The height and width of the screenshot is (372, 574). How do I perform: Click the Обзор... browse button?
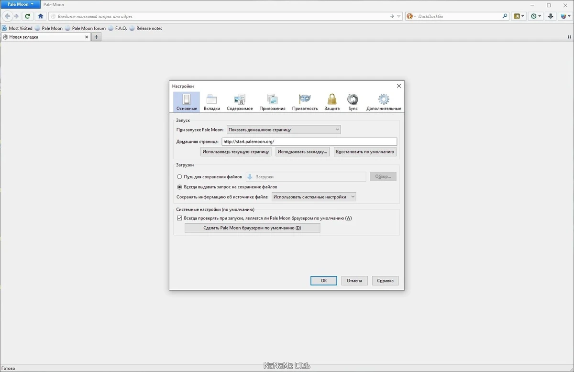tap(383, 176)
